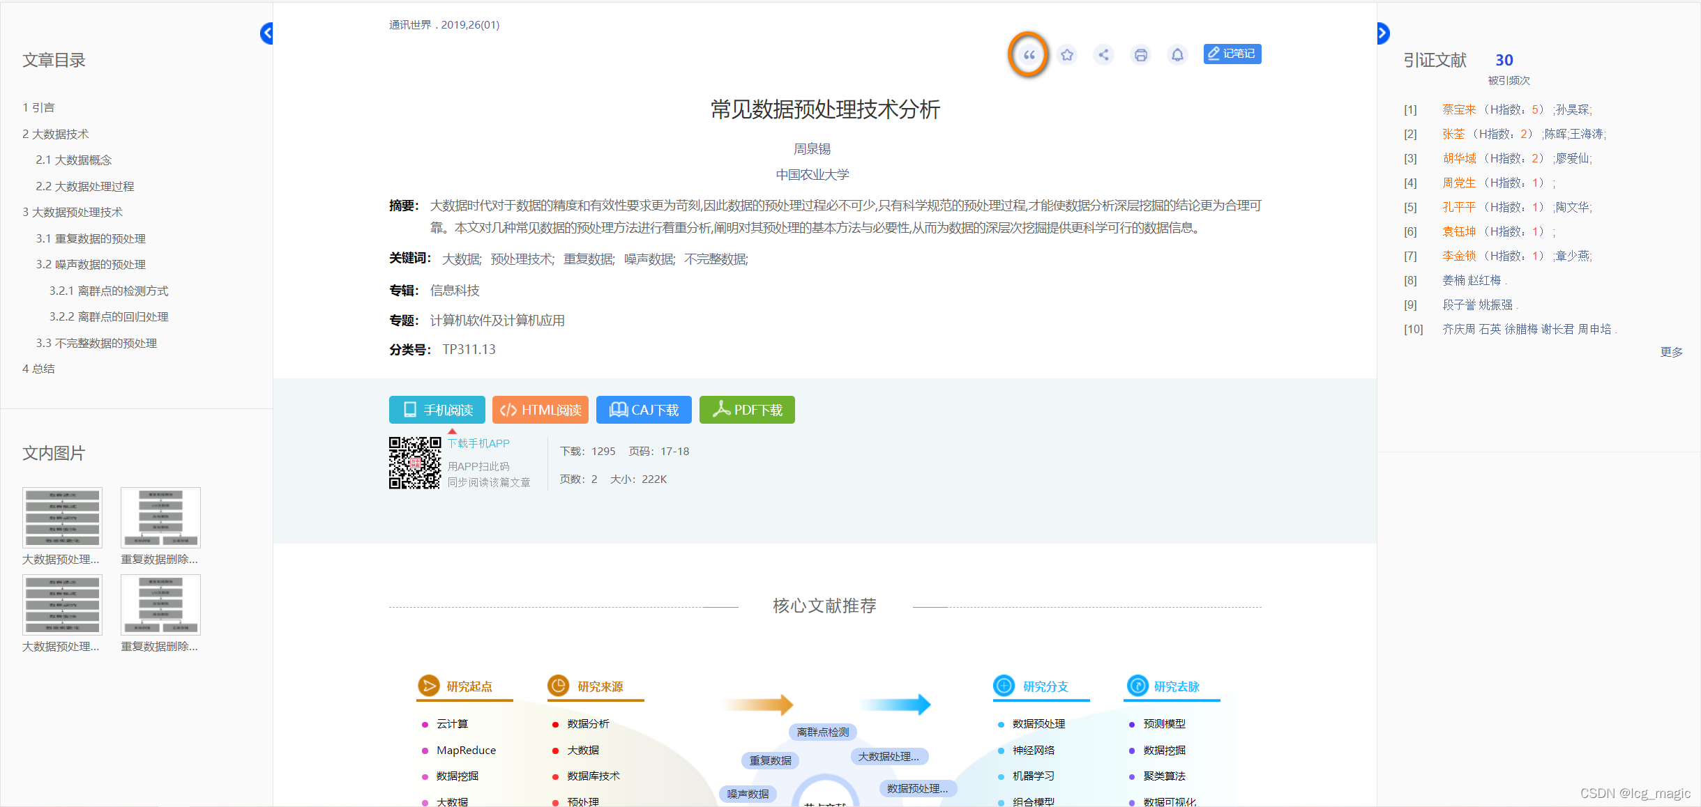
Task: Collapse the left sidebar arrow
Action: coord(266,33)
